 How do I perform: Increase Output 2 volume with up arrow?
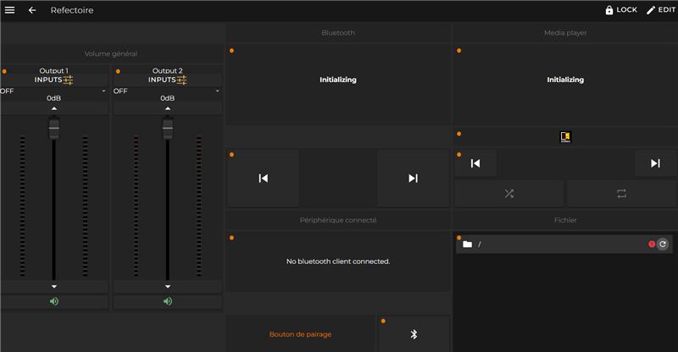[x=168, y=108]
